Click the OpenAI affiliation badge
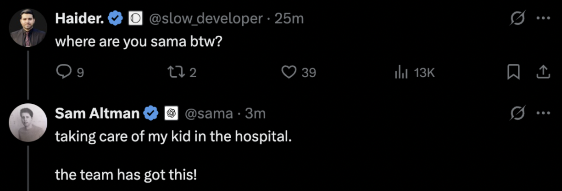Viewport: 562px width, 191px height. pos(171,113)
